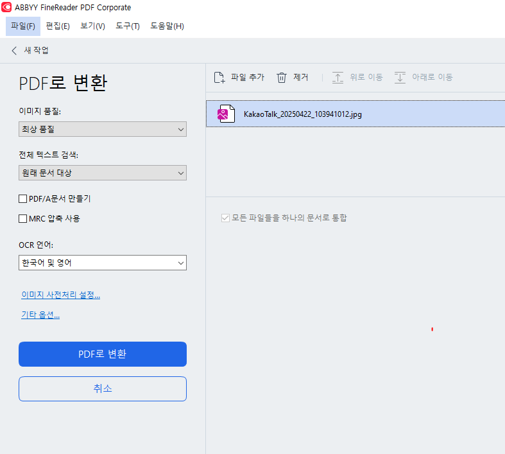Click the 위로 이동 up arrow icon
505x454 pixels.
coord(338,77)
